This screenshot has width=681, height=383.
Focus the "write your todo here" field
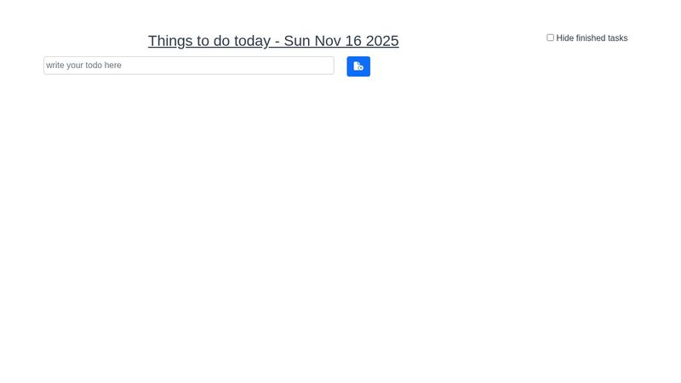pyautogui.click(x=188, y=66)
